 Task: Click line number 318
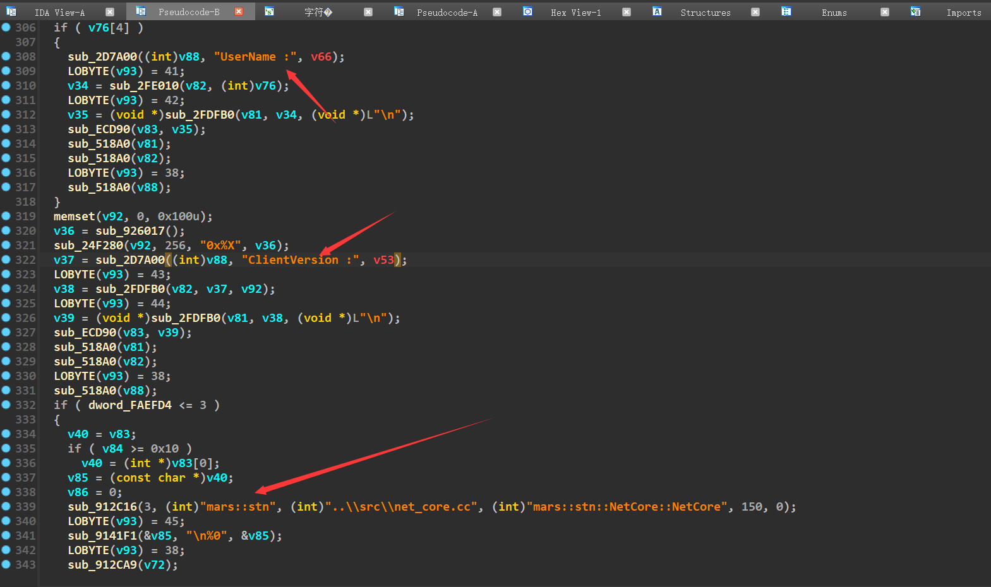tap(25, 202)
